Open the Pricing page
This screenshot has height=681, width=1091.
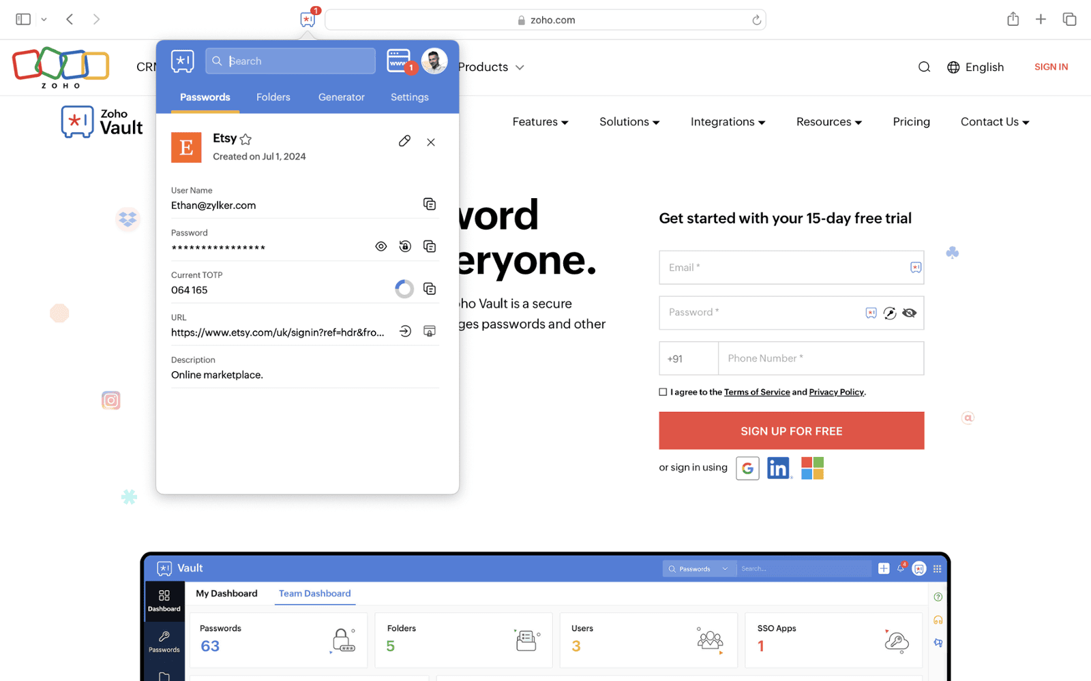[911, 122]
